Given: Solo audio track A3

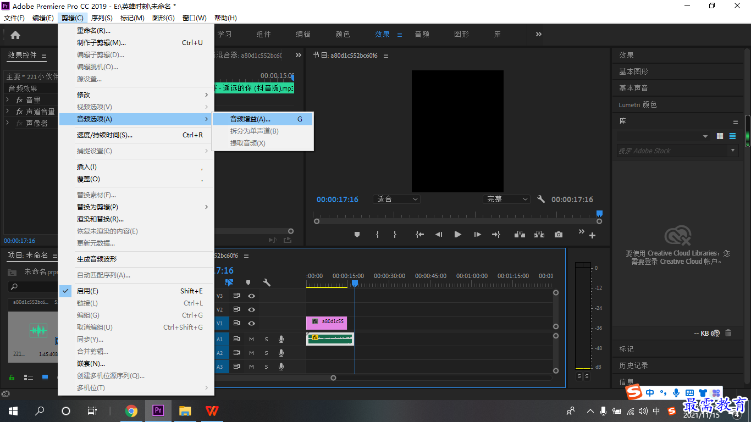Looking at the screenshot, I should tap(266, 367).
